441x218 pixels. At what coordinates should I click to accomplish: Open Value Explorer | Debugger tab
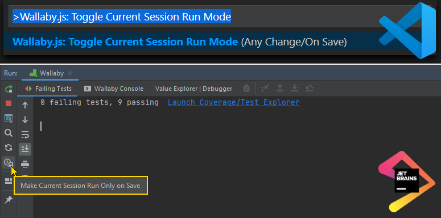click(194, 89)
